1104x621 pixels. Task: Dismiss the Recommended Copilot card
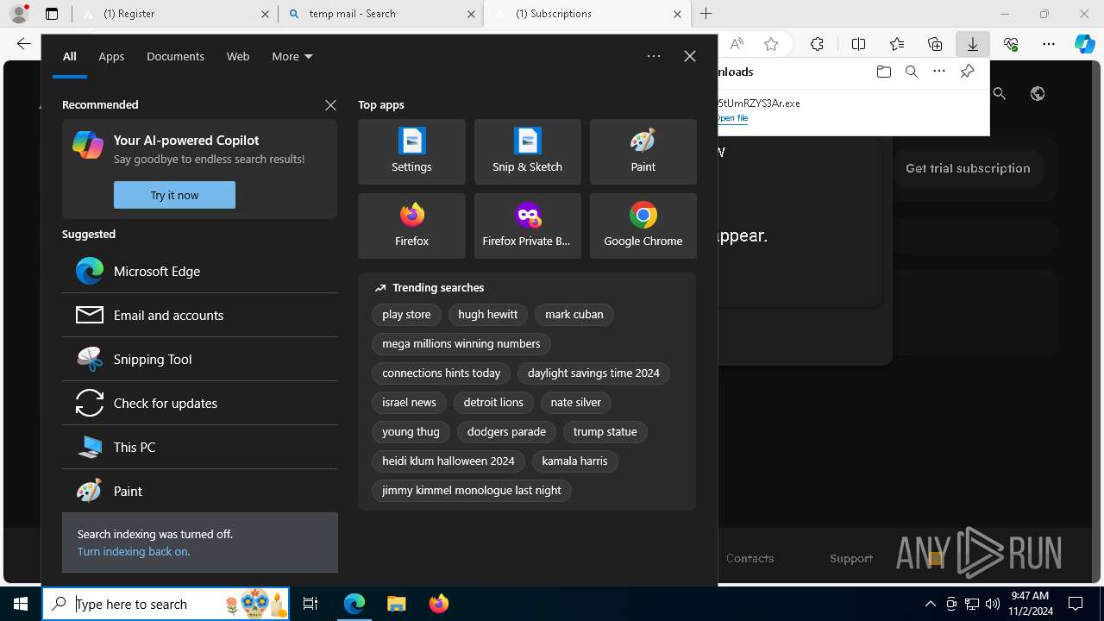point(330,104)
